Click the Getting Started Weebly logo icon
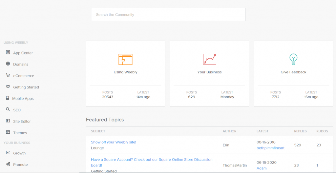This screenshot has height=173, width=336. click(x=8, y=86)
